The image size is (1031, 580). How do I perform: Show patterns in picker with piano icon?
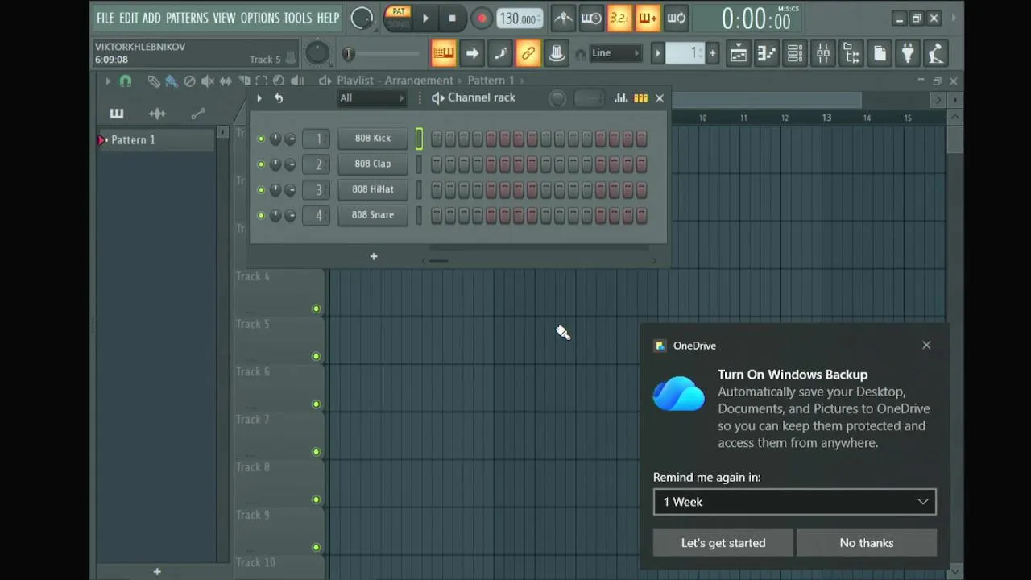[x=117, y=114]
